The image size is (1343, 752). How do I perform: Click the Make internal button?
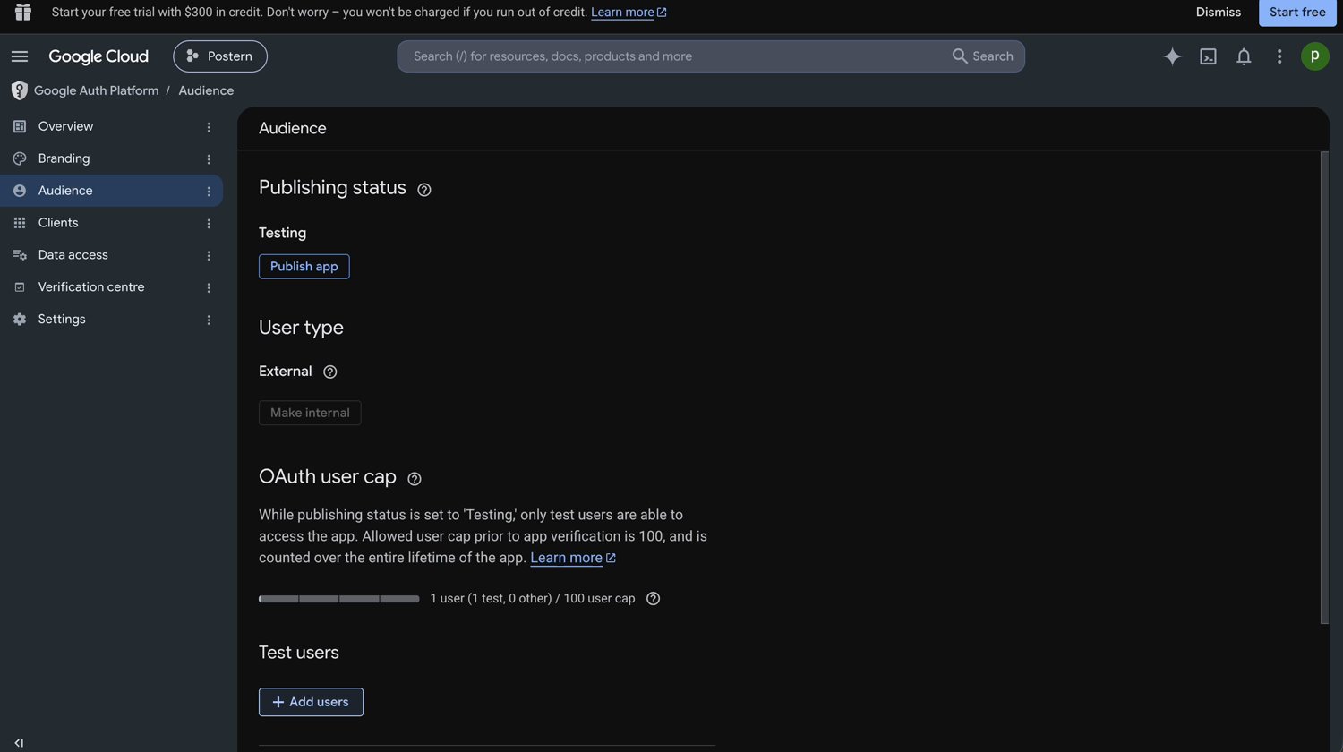[310, 413]
